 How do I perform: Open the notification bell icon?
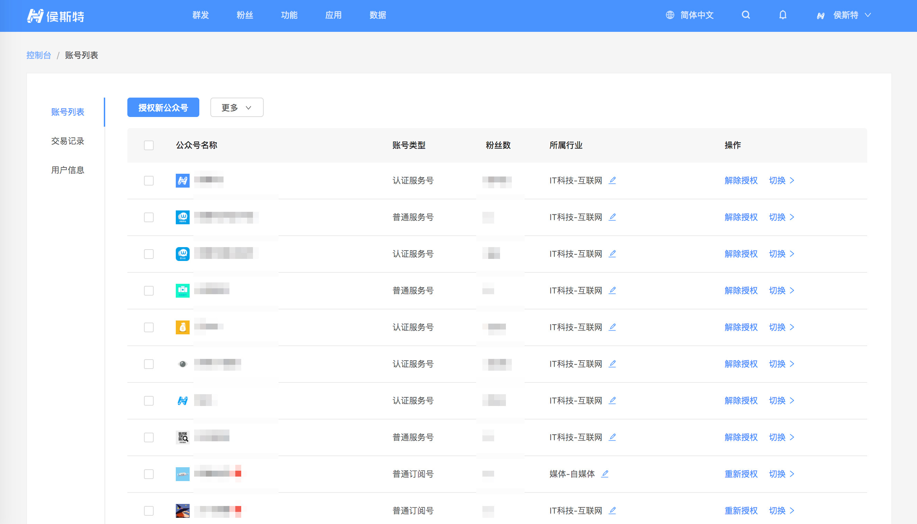[783, 15]
